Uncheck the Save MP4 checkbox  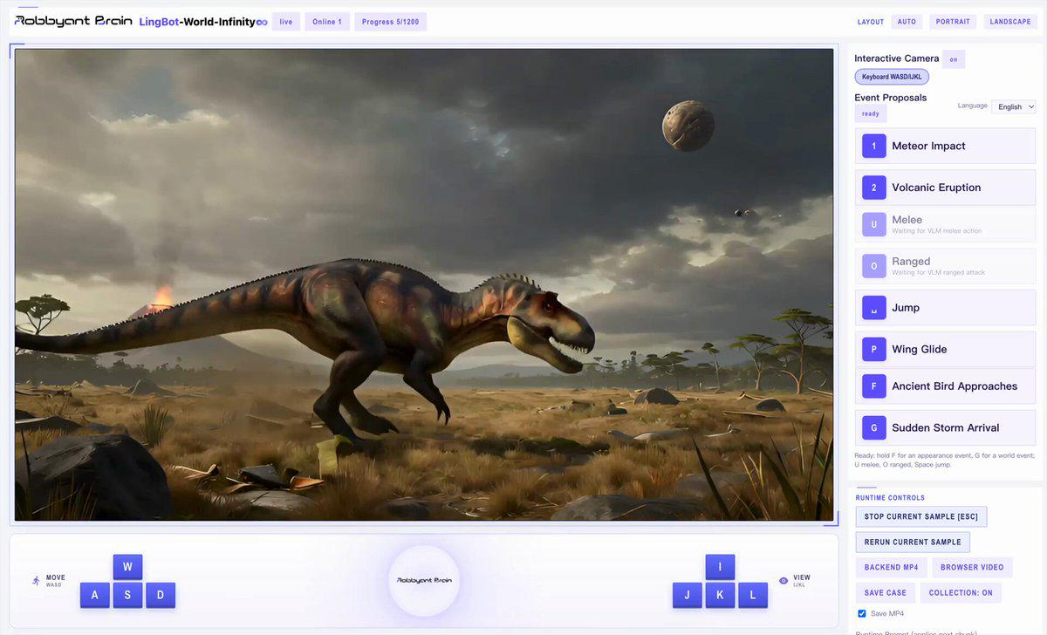[862, 613]
